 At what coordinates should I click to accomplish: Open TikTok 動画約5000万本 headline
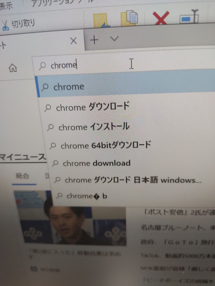178,256
